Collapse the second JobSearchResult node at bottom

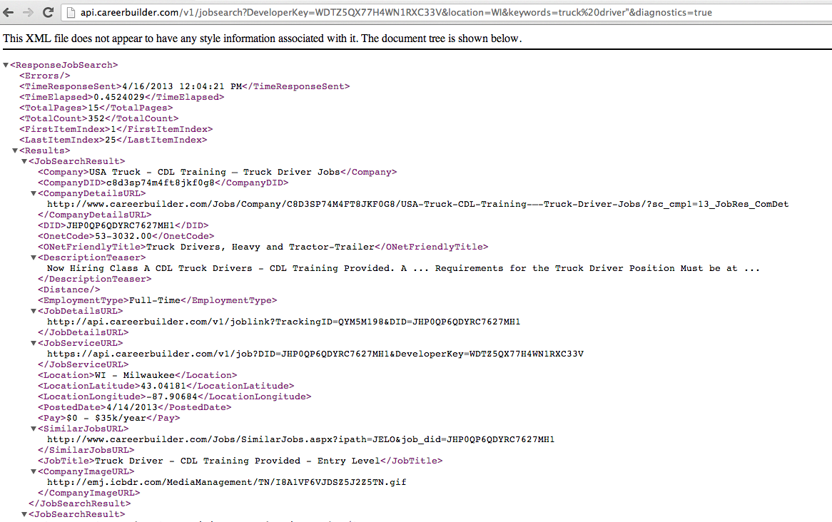click(x=24, y=515)
